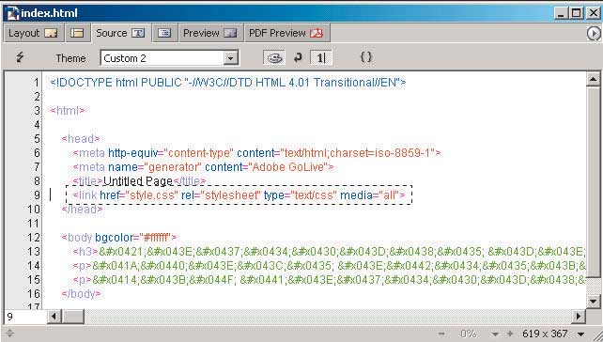Open the flyout menu arrow at top right
The width and height of the screenshot is (603, 342).
594,34
